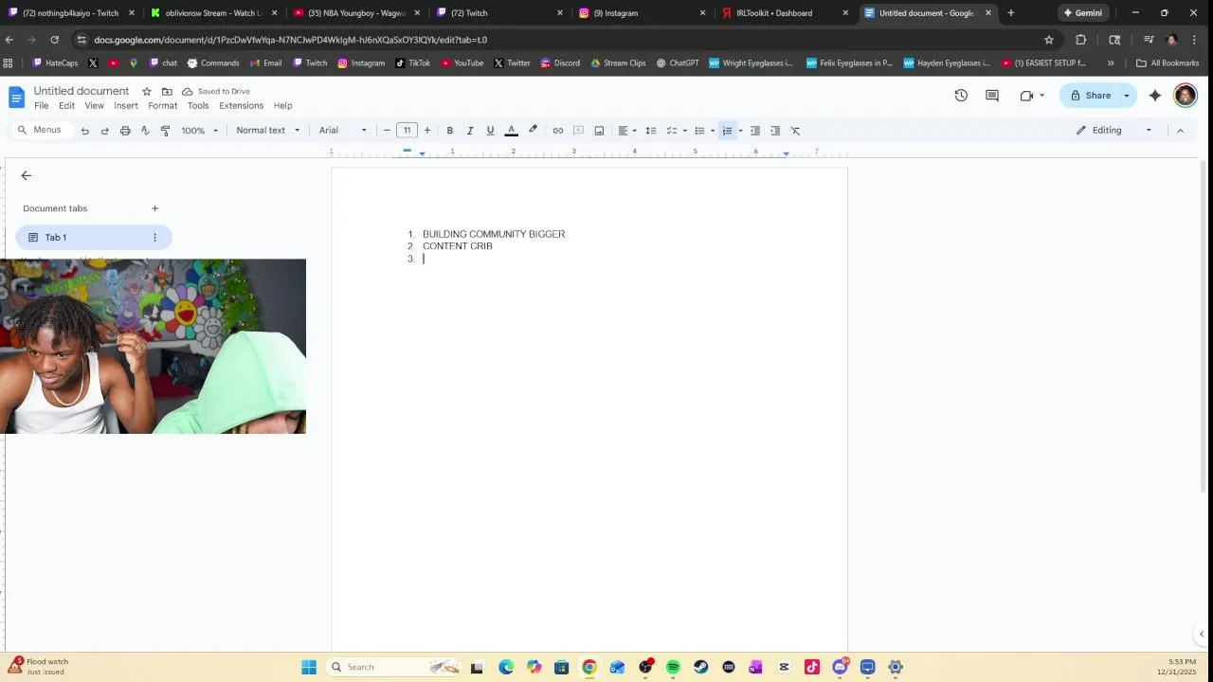Viewport: 1213px width, 682px height.
Task: Toggle italic formatting
Action: tap(470, 131)
